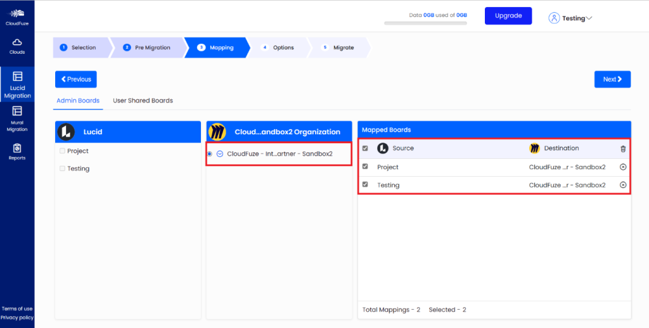Click the user profile avatar icon
This screenshot has width=649, height=328.
click(555, 18)
